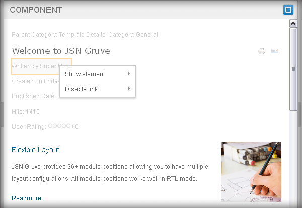302x208 pixels.
Task: Click the hand drawing sketch thumbnail
Action: (251, 171)
